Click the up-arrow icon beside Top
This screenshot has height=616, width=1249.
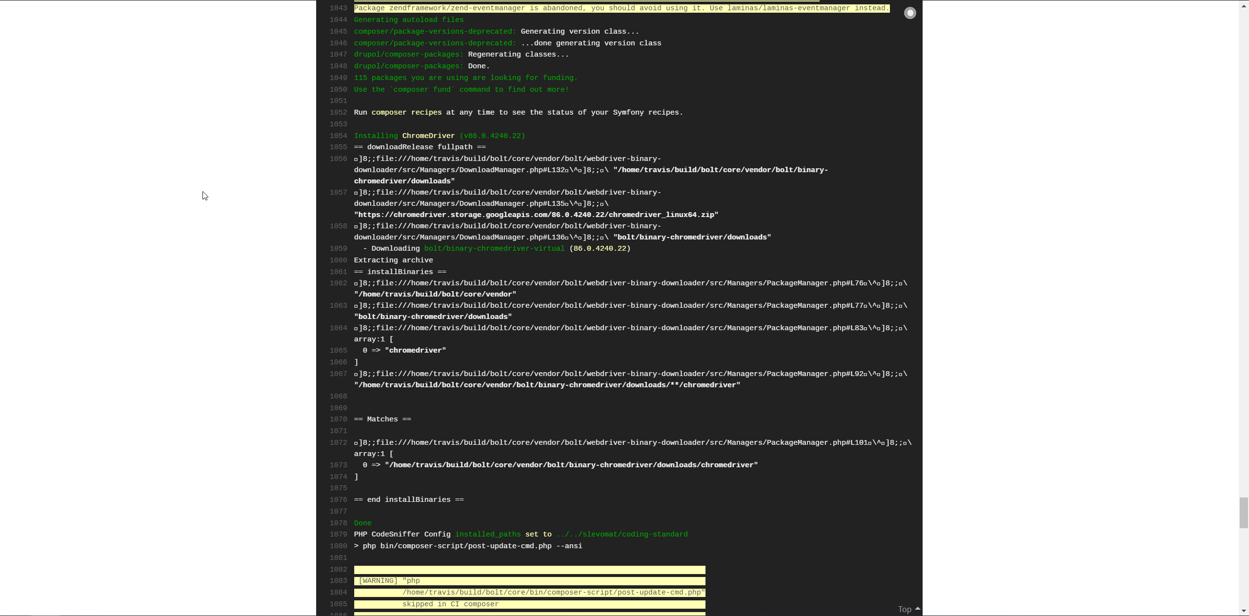pos(918,608)
